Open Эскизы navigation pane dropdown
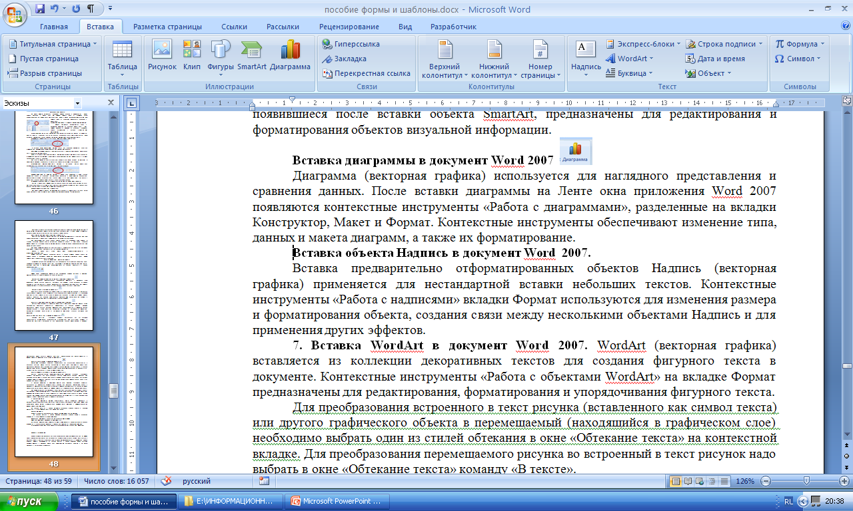 tap(77, 103)
